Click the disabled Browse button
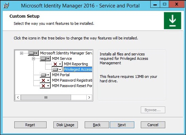Image resolution: width=186 pixels, height=135 pixels. (x=153, y=110)
